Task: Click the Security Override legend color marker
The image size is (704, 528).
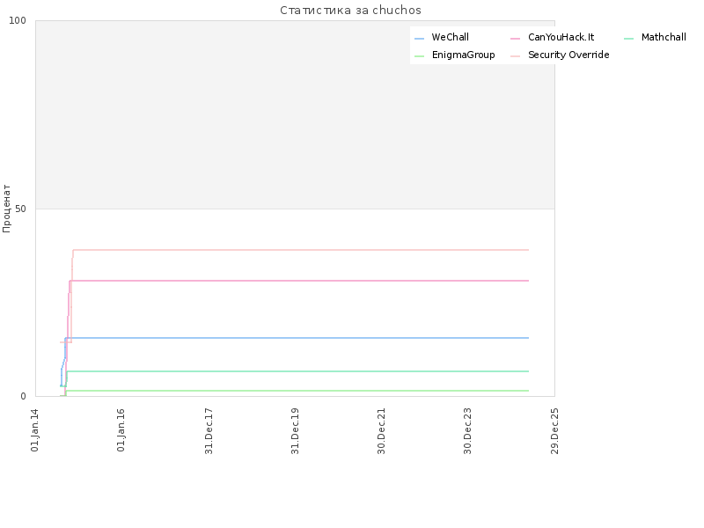Action: 515,56
